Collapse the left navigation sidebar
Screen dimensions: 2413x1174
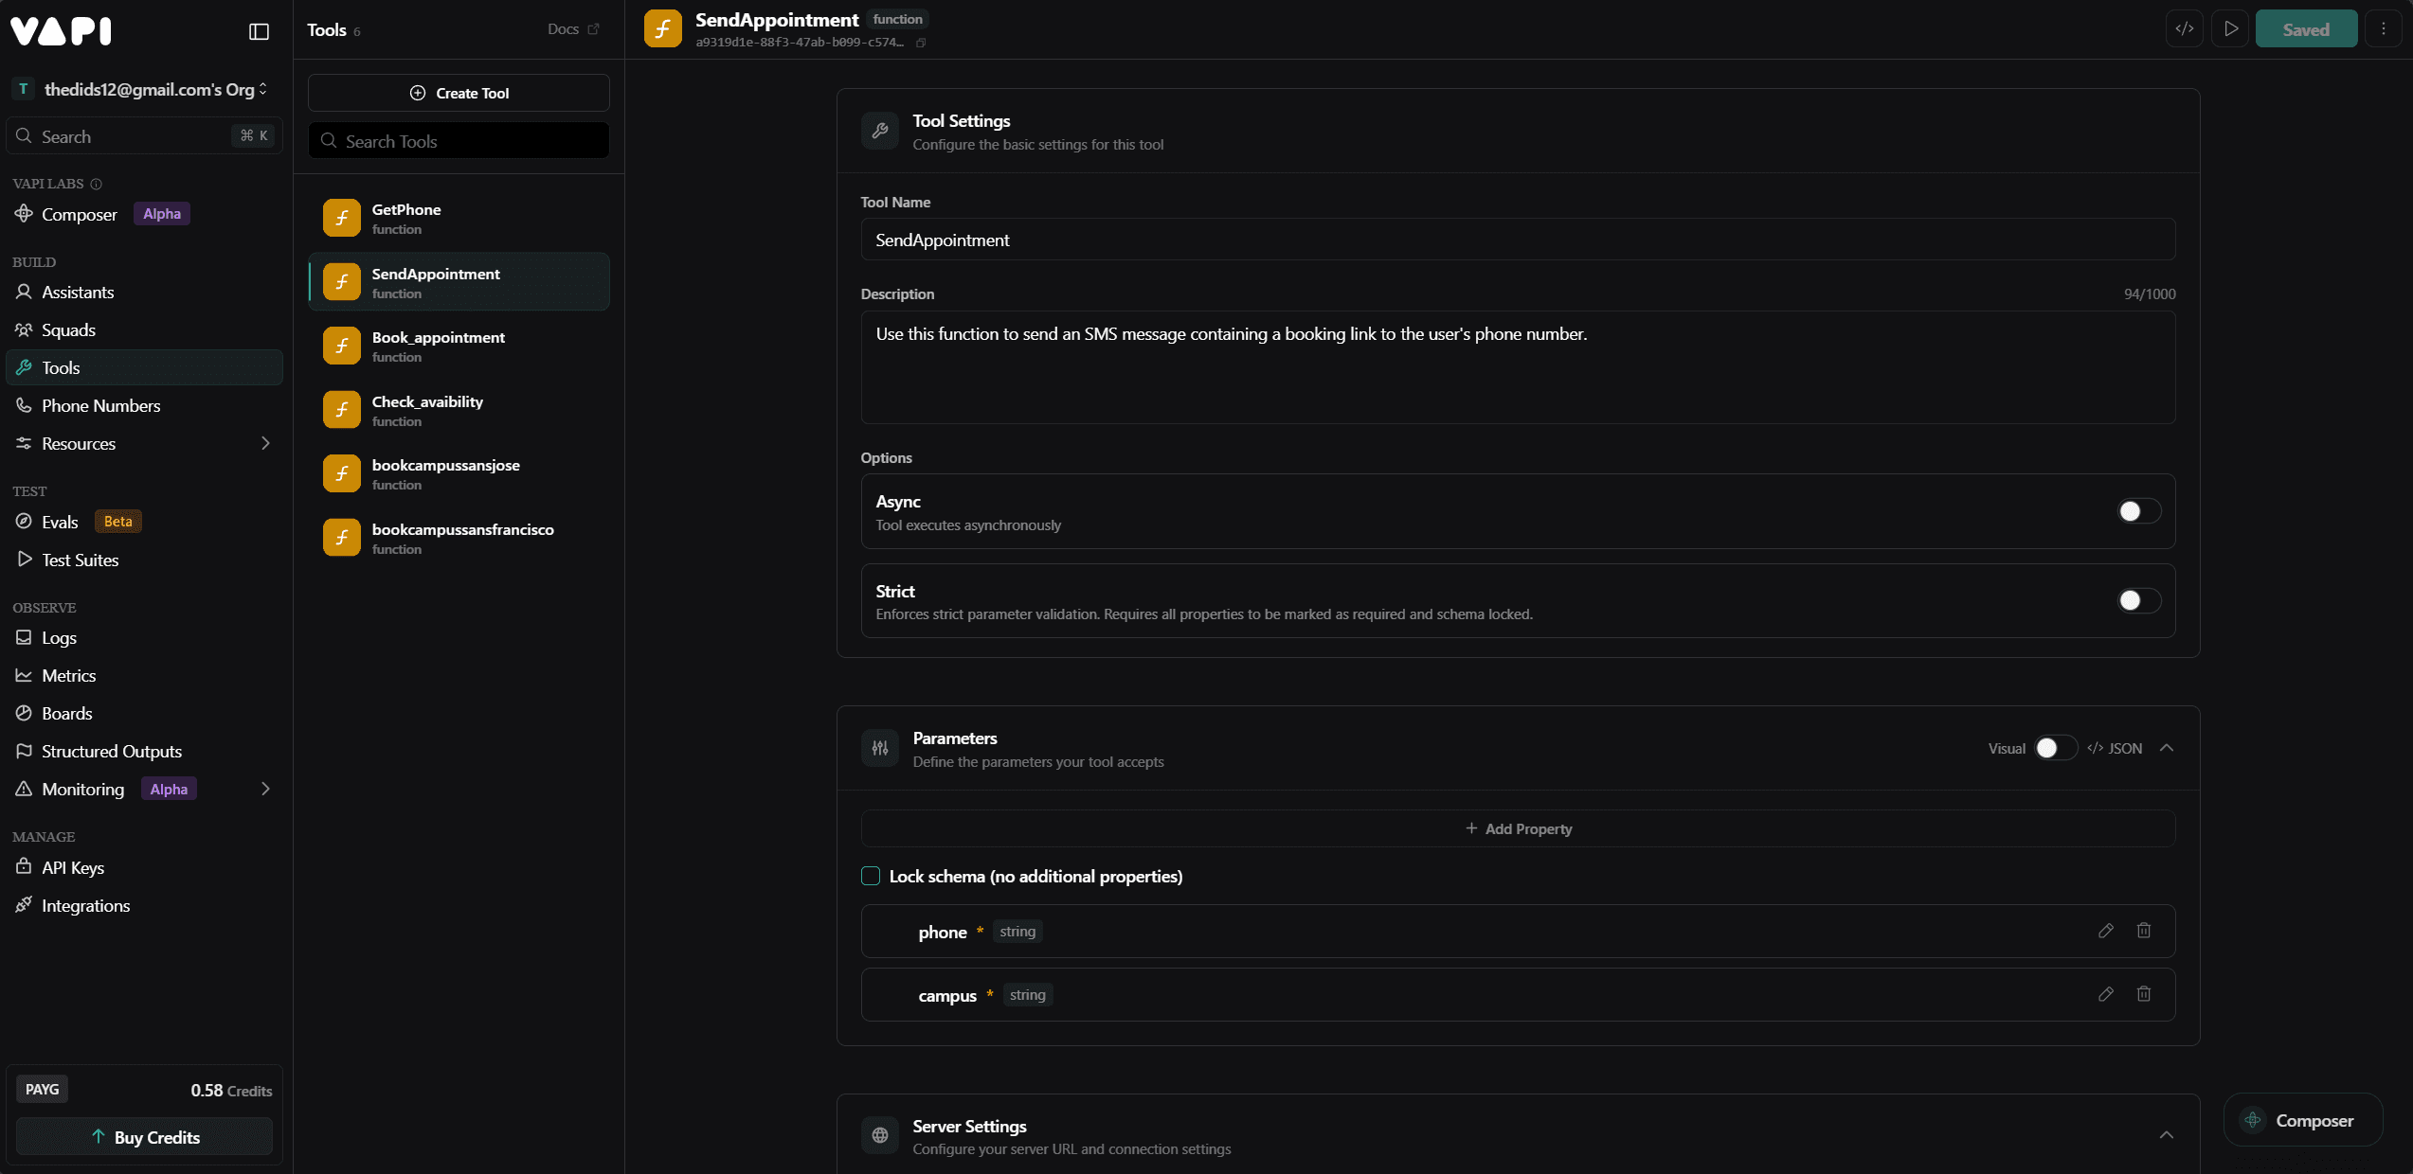pos(259,31)
